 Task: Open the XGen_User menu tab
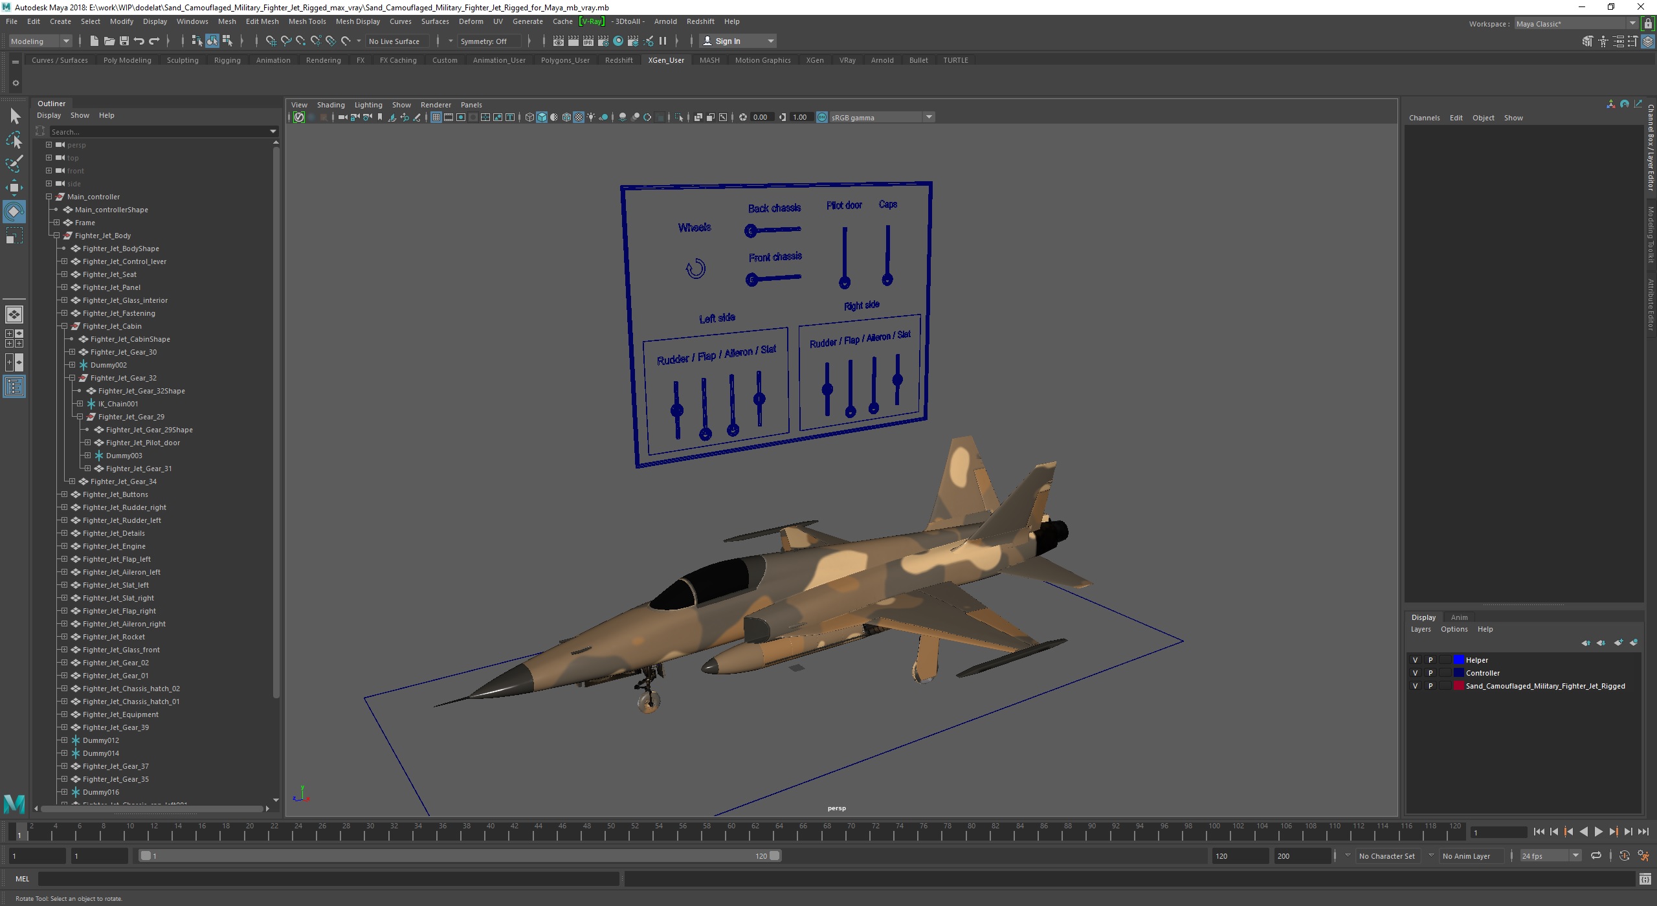pyautogui.click(x=665, y=60)
